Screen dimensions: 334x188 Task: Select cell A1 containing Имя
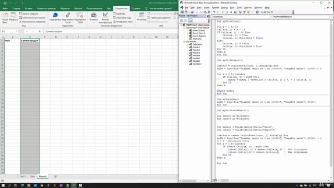[13, 41]
